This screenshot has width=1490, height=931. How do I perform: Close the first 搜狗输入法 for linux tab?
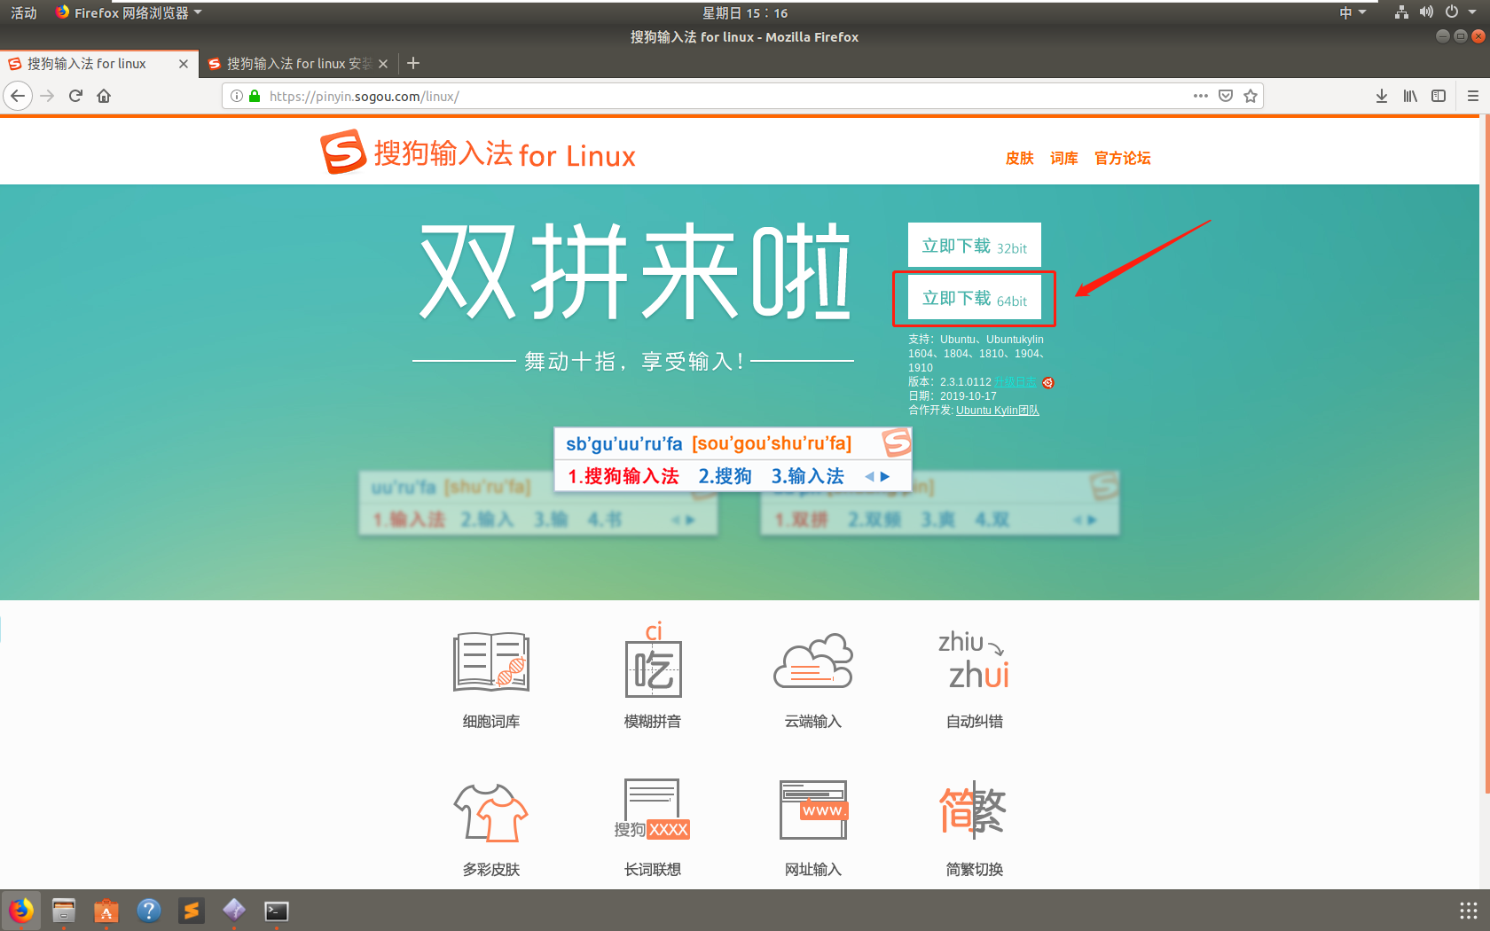click(184, 64)
